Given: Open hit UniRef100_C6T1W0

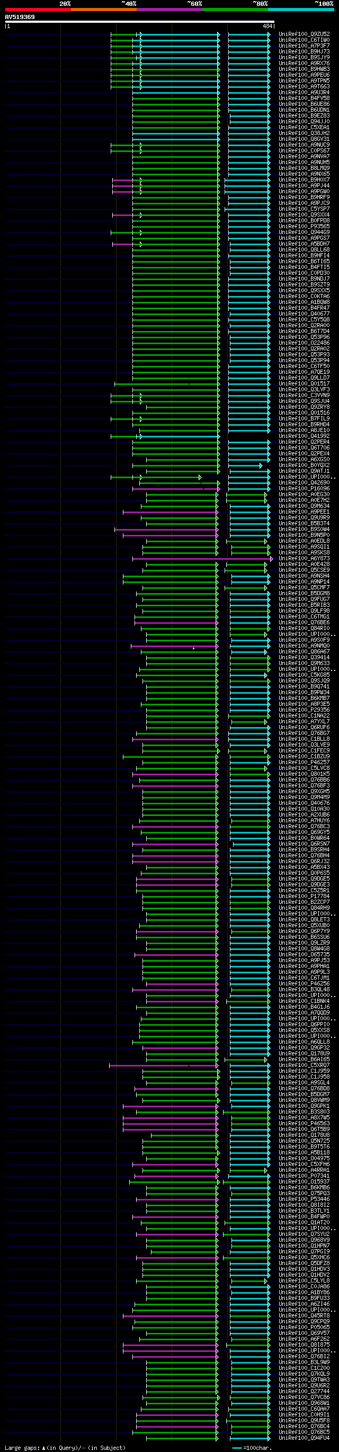Looking at the screenshot, I should [x=304, y=40].
